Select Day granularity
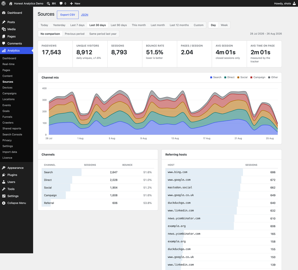Screen dimensions: 298x270 213,25
